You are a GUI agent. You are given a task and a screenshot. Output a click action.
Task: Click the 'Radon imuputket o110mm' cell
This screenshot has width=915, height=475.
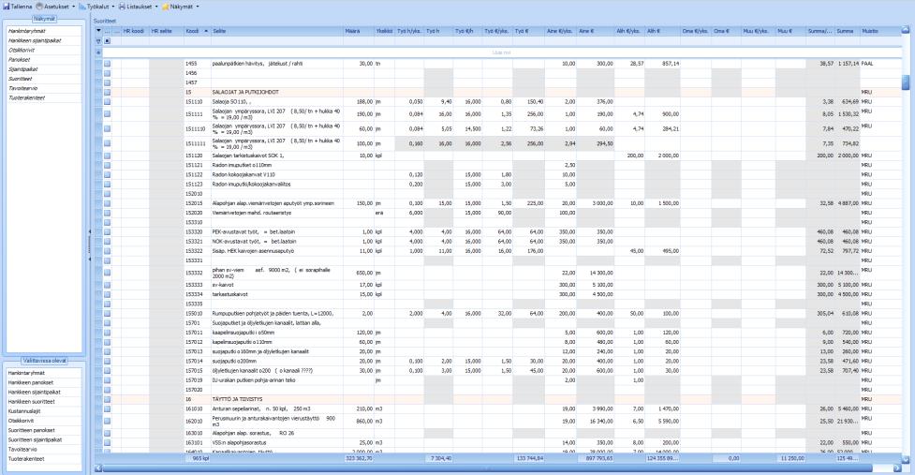point(277,165)
